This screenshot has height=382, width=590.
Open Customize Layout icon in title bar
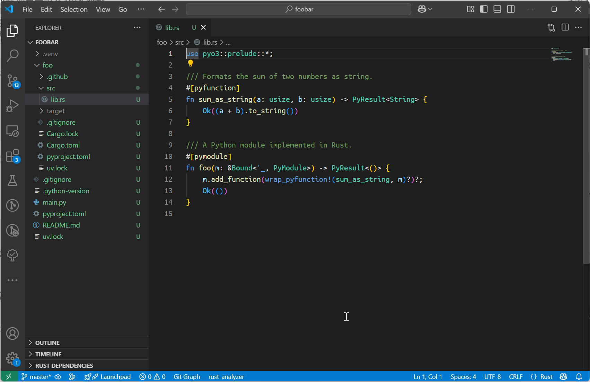[470, 9]
